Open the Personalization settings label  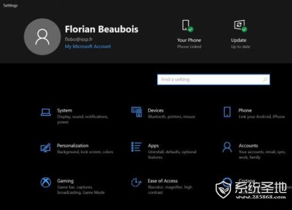click(x=73, y=146)
